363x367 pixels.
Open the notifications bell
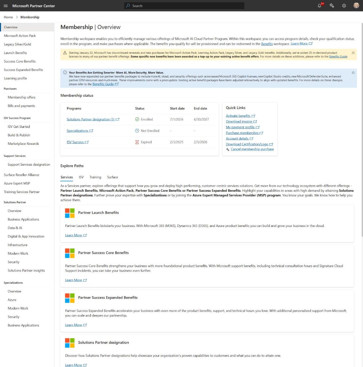(320, 6)
